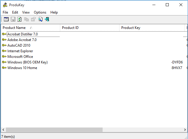Click key icon beside Windows 10 Home
Viewport: 188px width, 139px height.
(x=4, y=68)
